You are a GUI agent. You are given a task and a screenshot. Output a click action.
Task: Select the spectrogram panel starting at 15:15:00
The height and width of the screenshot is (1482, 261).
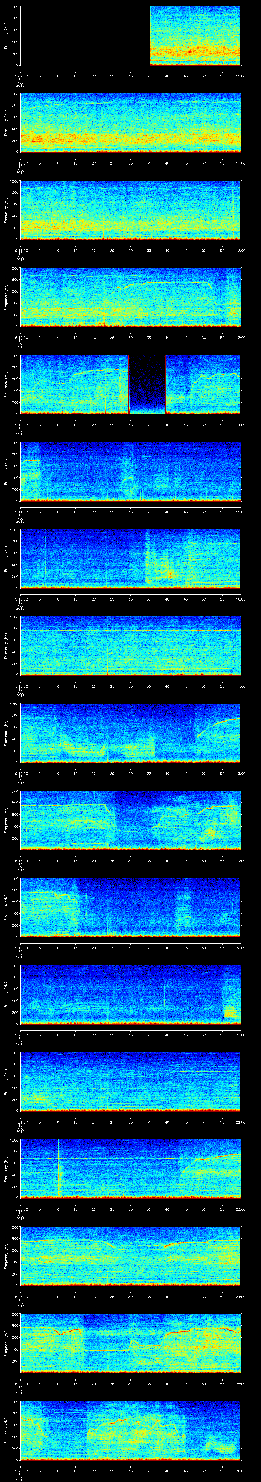click(x=131, y=559)
